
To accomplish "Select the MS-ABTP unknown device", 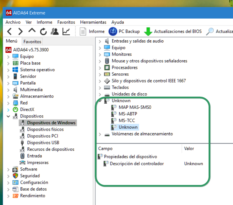I will [128, 114].
